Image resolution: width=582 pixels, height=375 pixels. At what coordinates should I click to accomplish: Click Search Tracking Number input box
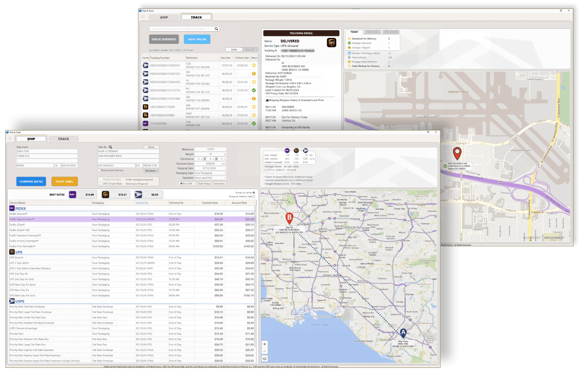(x=184, y=29)
